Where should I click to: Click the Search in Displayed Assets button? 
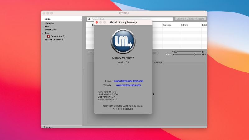click(190, 19)
